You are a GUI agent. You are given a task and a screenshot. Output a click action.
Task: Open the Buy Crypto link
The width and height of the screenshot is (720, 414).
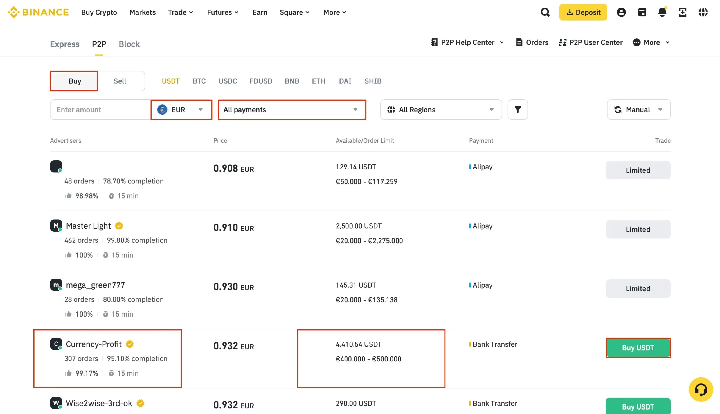(x=99, y=12)
